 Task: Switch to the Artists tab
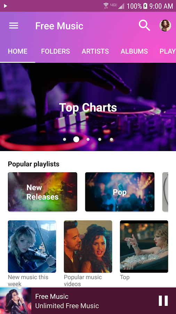(x=95, y=51)
